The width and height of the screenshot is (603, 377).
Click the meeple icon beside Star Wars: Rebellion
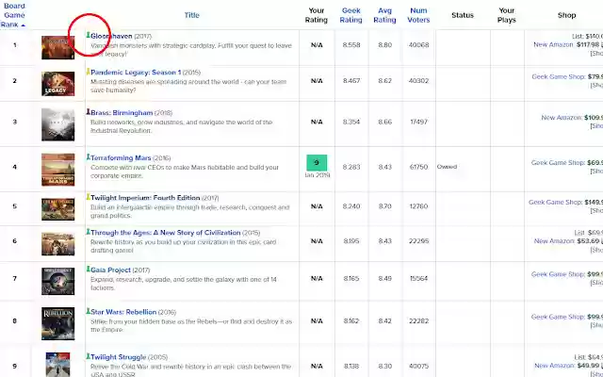(x=88, y=311)
